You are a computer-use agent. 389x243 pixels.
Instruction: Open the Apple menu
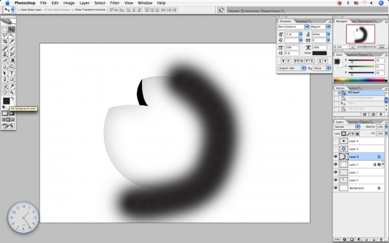click(x=7, y=3)
